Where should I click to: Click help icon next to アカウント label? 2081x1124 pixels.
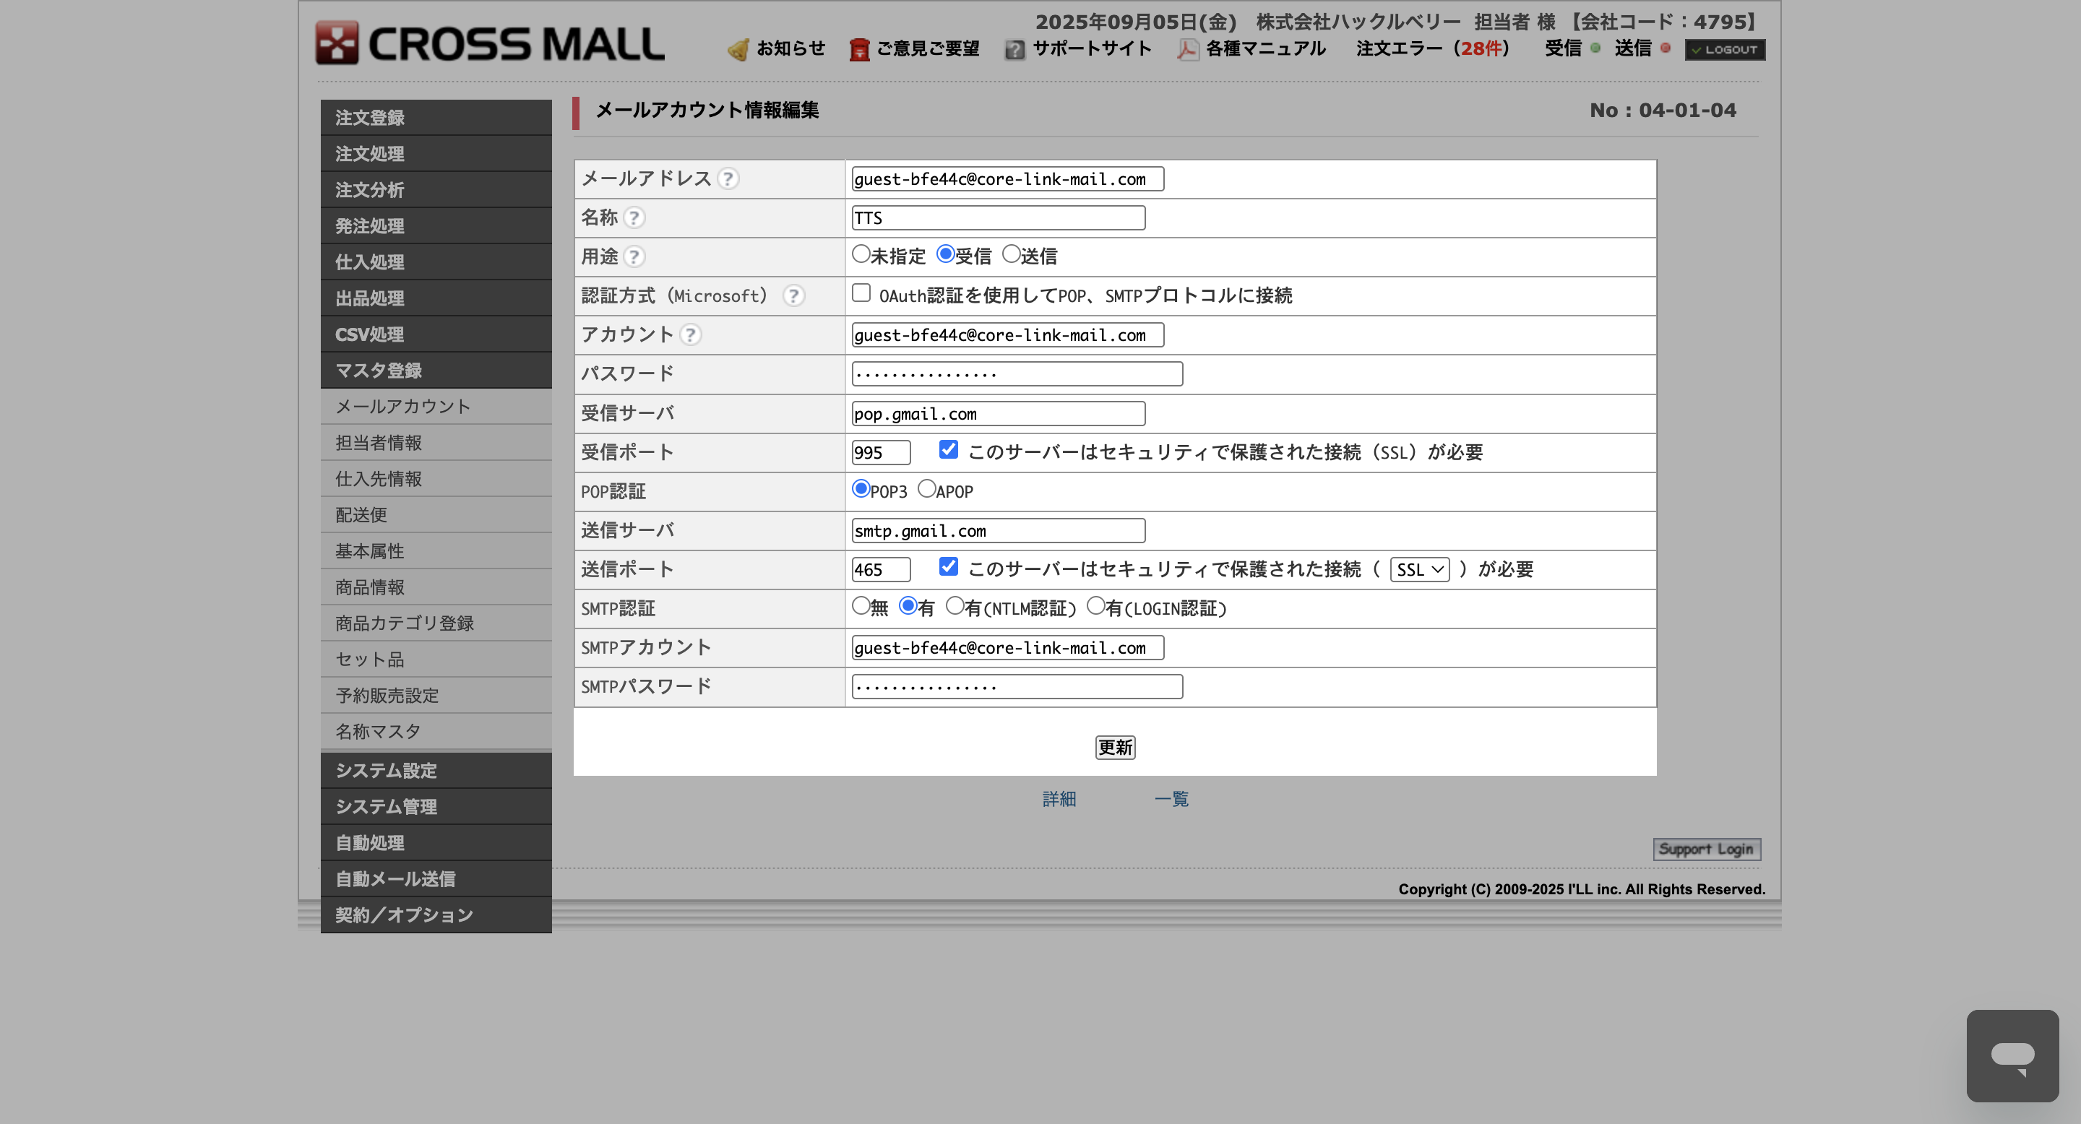pos(690,334)
